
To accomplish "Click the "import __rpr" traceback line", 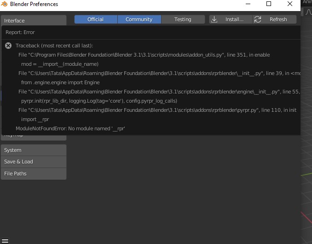I will [x=35, y=119].
